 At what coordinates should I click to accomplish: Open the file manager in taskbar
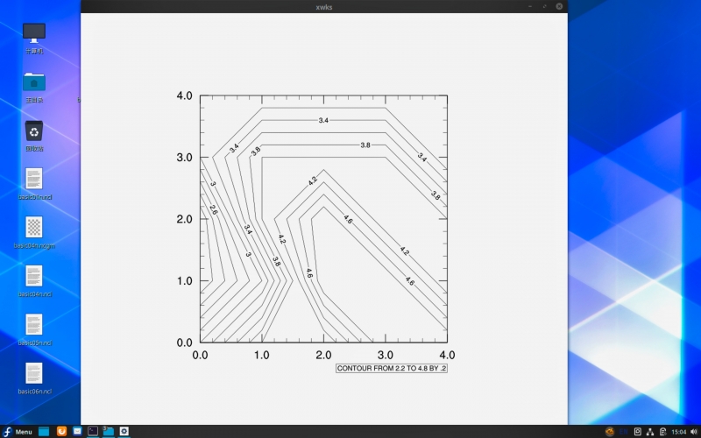click(x=44, y=431)
